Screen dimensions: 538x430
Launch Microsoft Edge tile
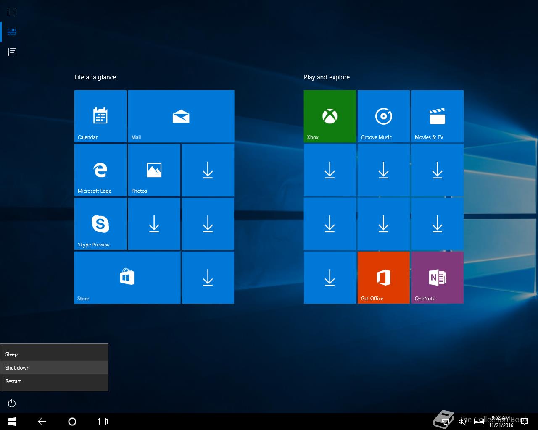[100, 170]
